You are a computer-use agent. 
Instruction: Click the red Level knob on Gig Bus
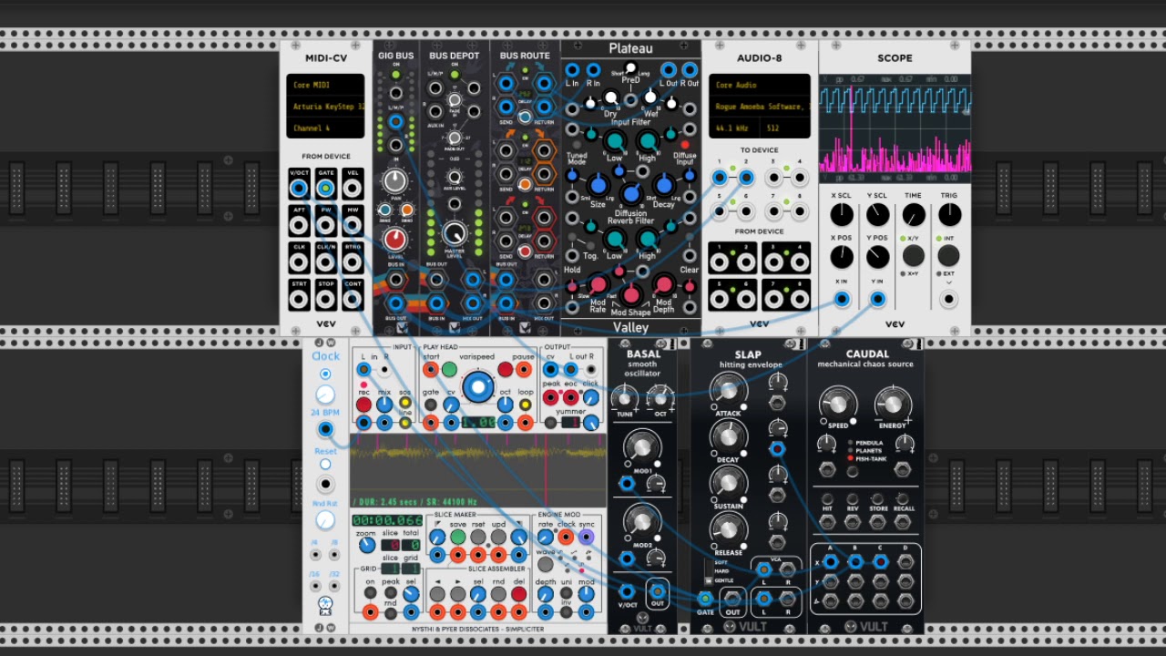point(395,240)
